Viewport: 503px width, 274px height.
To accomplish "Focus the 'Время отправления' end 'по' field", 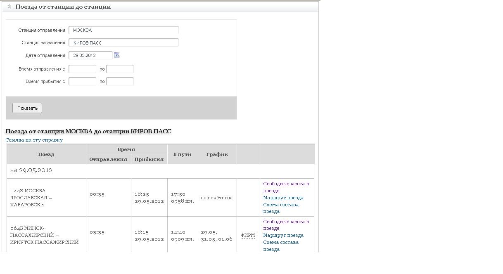I will coord(120,69).
